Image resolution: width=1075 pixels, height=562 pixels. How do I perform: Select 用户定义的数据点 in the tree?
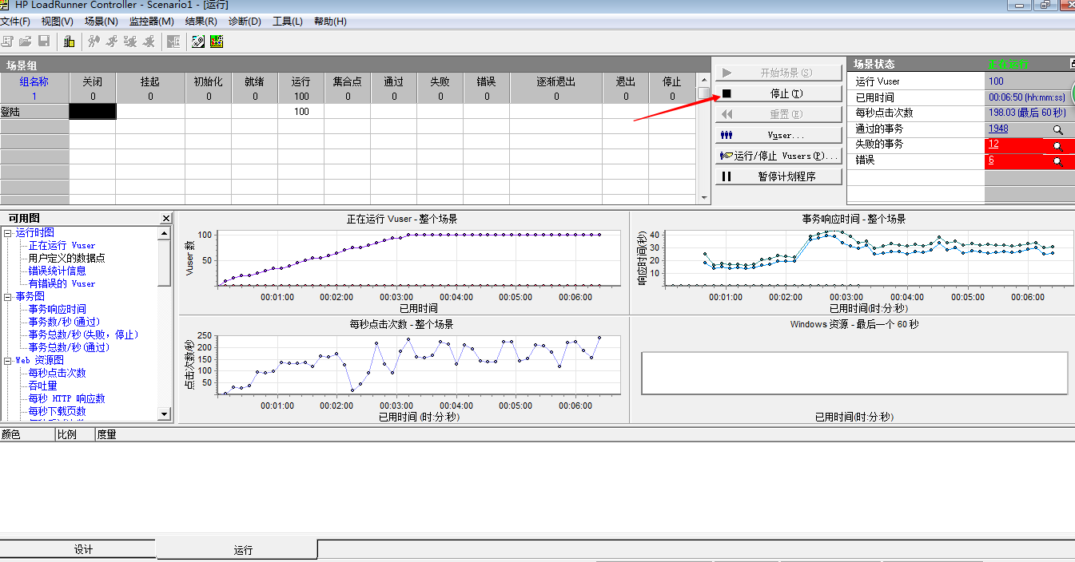[66, 258]
